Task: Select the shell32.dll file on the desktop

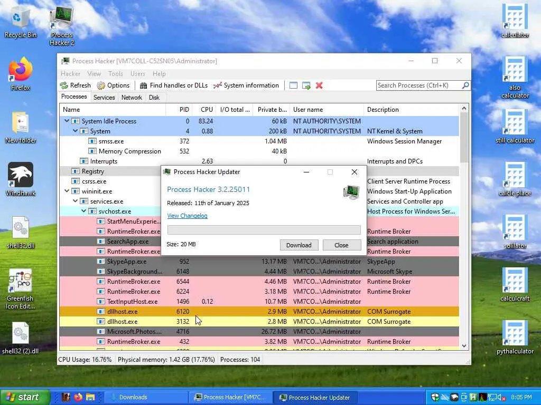Action: pos(21,233)
